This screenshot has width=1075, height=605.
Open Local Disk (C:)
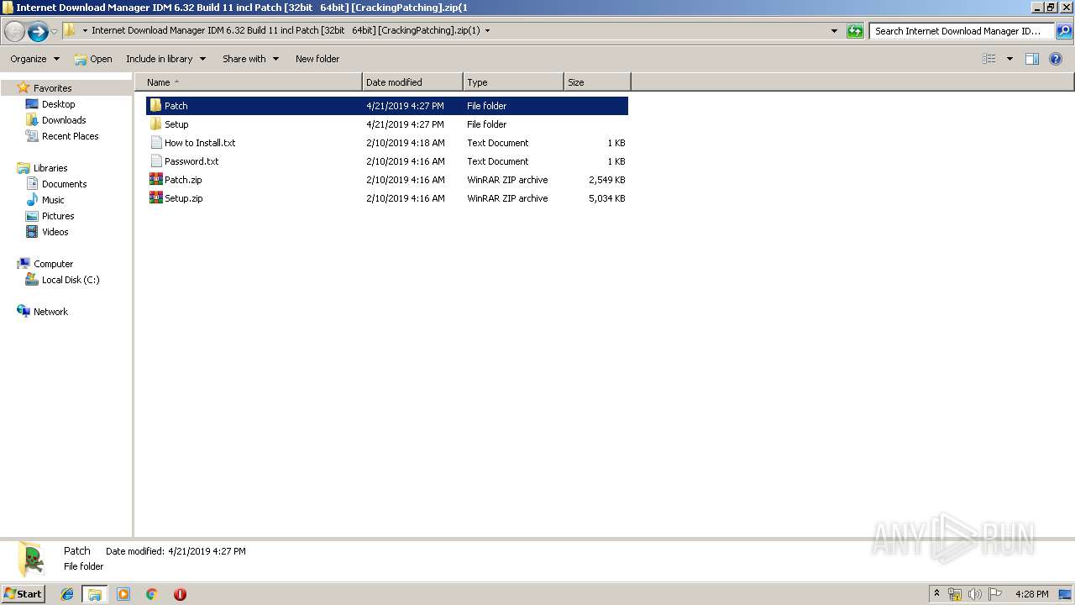pos(71,280)
